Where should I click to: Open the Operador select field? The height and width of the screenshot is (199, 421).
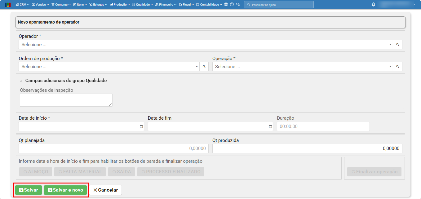206,45
